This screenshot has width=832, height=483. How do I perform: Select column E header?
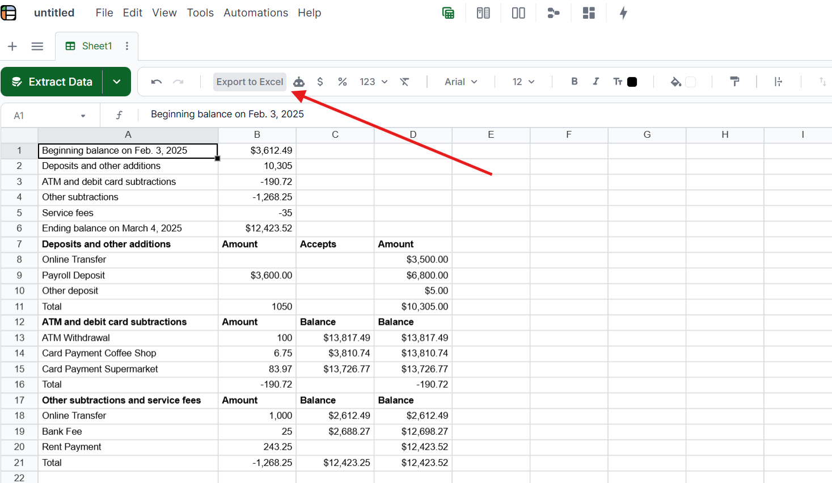[x=491, y=135]
